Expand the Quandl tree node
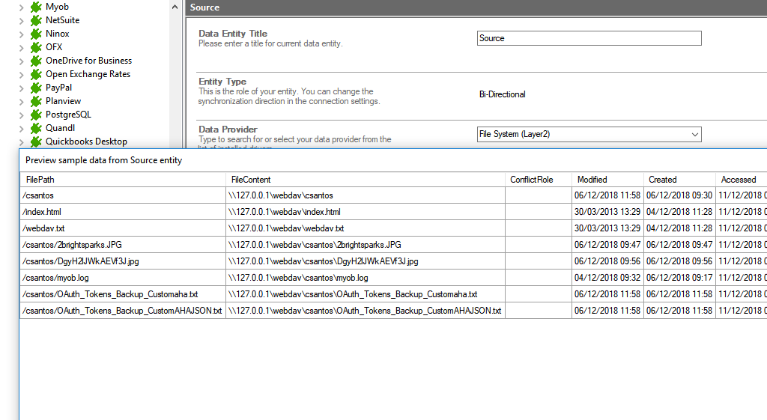The image size is (767, 420). 21,128
